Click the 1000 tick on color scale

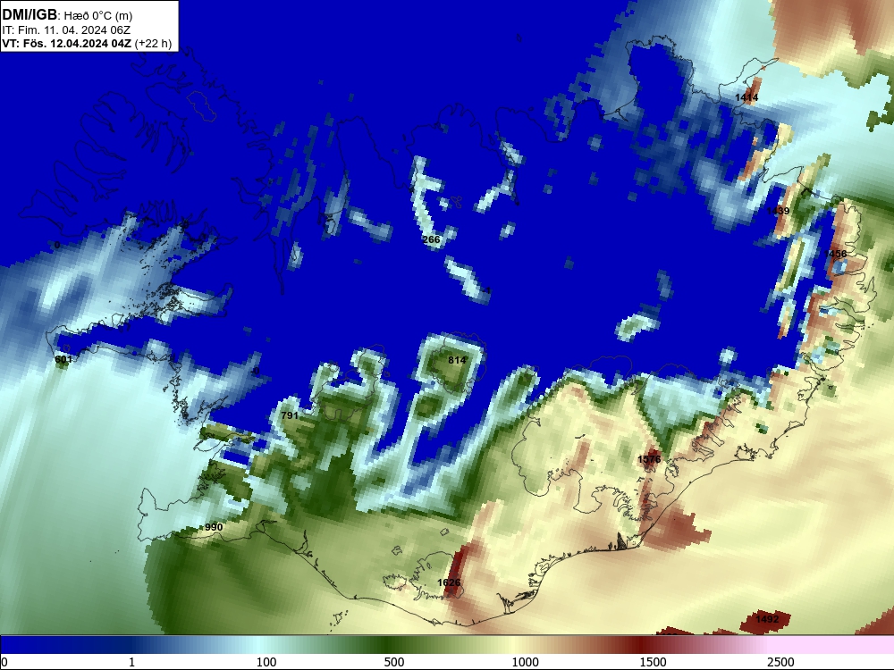click(525, 662)
